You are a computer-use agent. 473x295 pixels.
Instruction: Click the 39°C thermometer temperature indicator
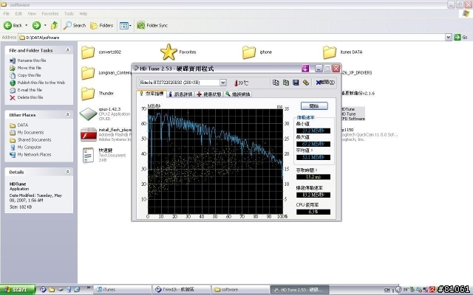click(242, 83)
